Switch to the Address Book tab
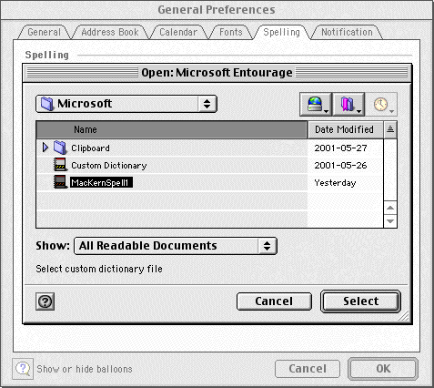Viewport: 434px width, 388px height. (x=110, y=32)
